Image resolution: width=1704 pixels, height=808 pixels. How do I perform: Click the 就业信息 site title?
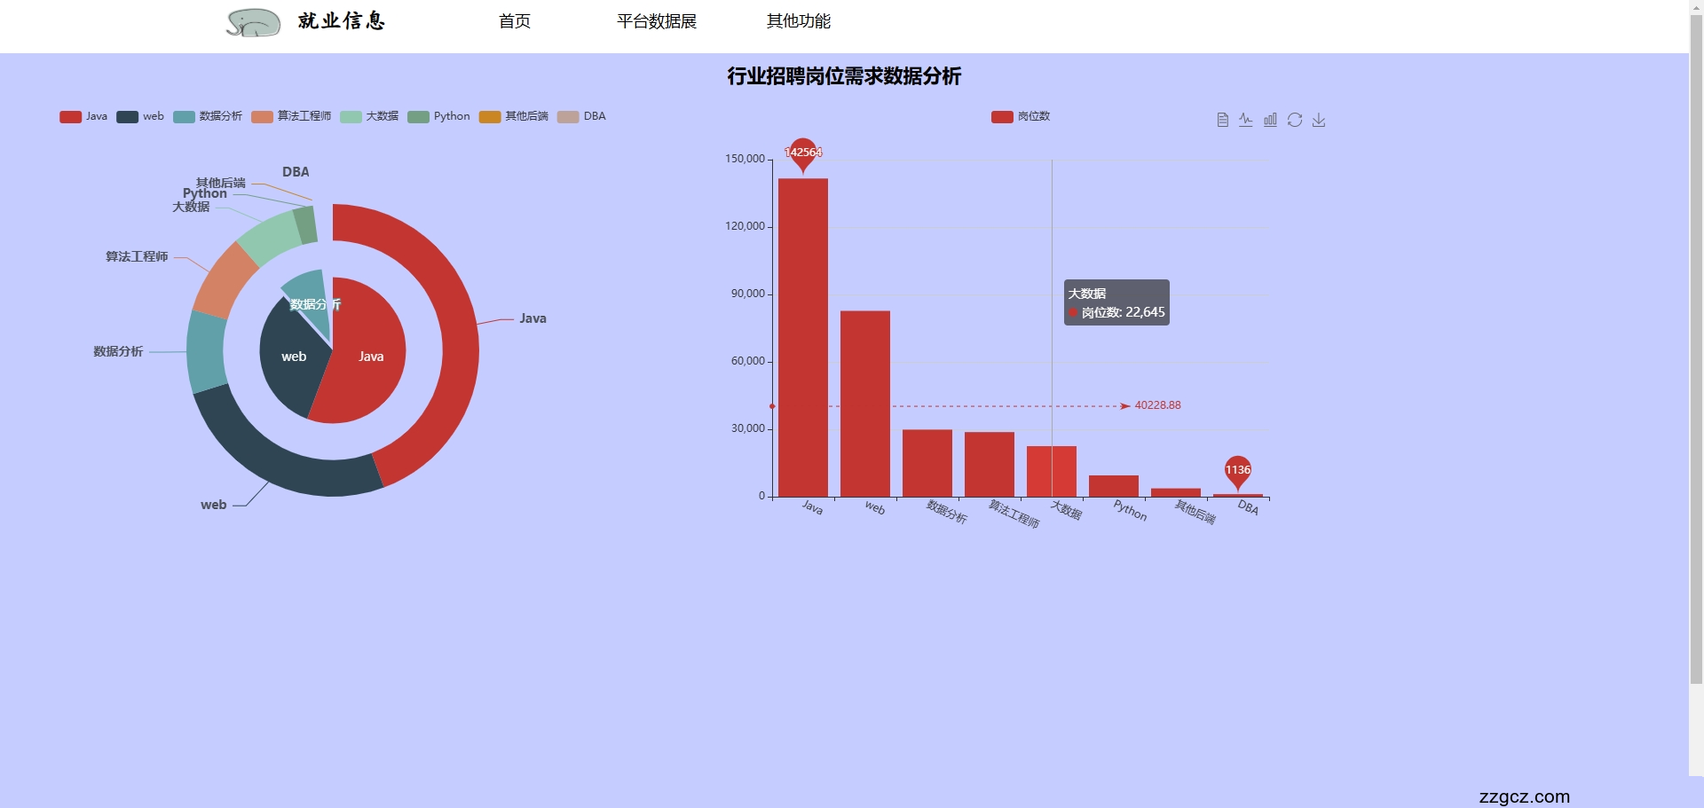pos(343,21)
